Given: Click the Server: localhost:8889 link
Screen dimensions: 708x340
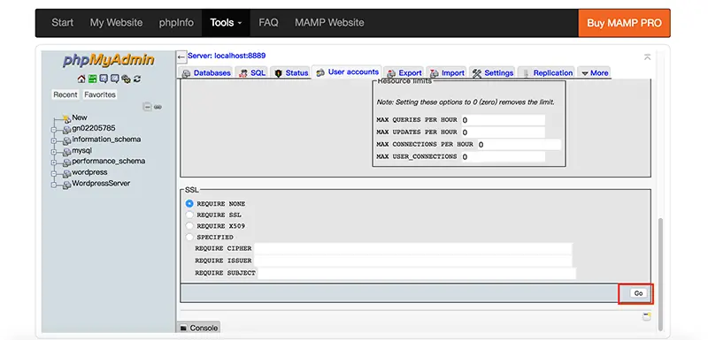Looking at the screenshot, I should 227,56.
